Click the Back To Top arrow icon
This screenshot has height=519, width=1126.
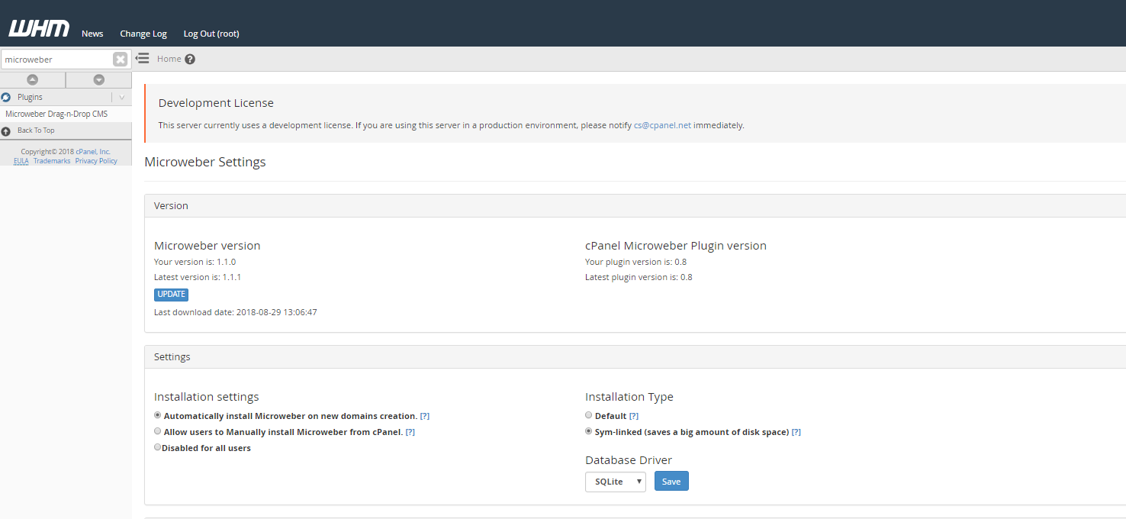pos(6,131)
